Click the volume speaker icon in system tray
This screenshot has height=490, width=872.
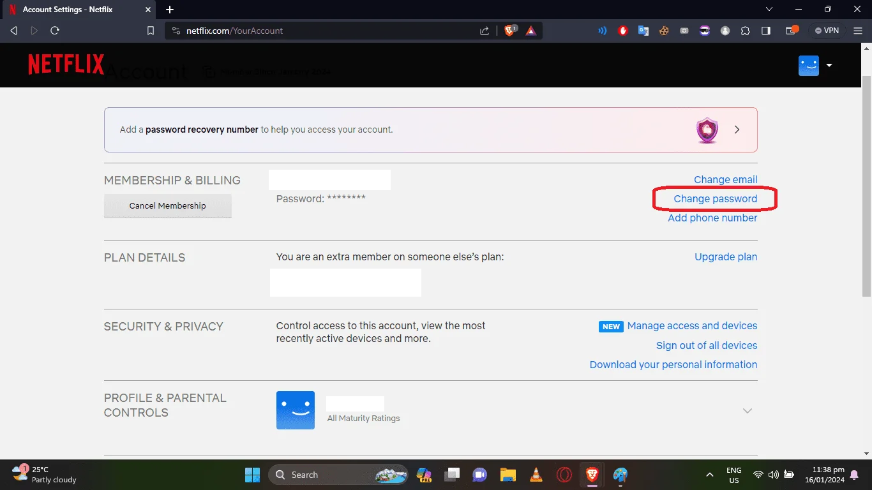pyautogui.click(x=774, y=475)
